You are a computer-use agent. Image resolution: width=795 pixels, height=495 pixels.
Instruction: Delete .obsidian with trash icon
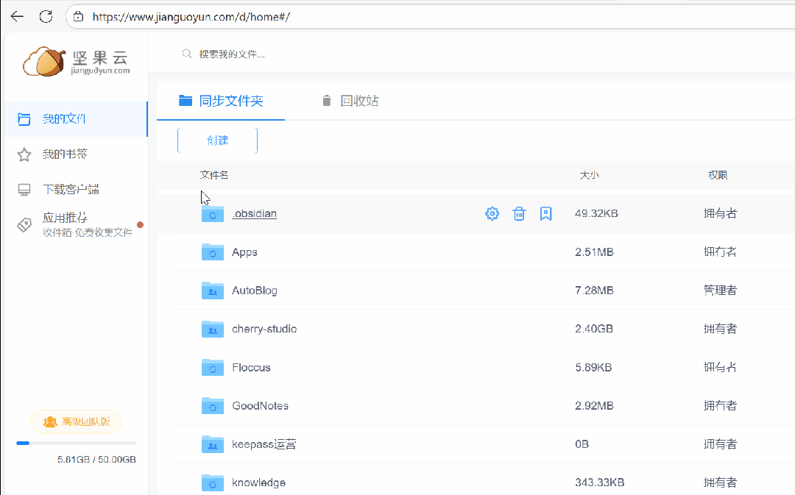(519, 214)
